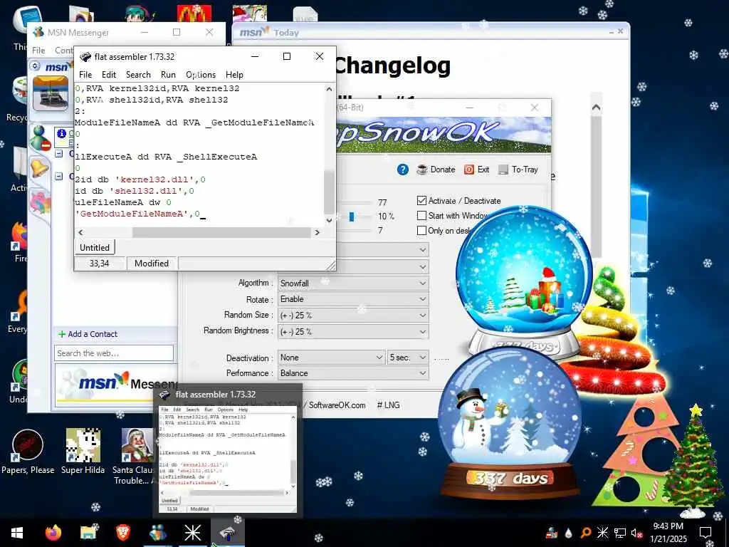Click the small round button beside msn logo
This screenshot has height=547, width=729.
[x=36, y=66]
